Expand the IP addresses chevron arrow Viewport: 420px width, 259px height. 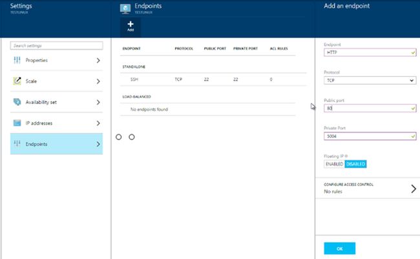98,123
